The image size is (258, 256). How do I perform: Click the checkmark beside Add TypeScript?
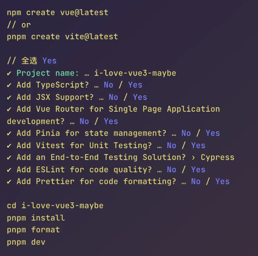coord(9,85)
